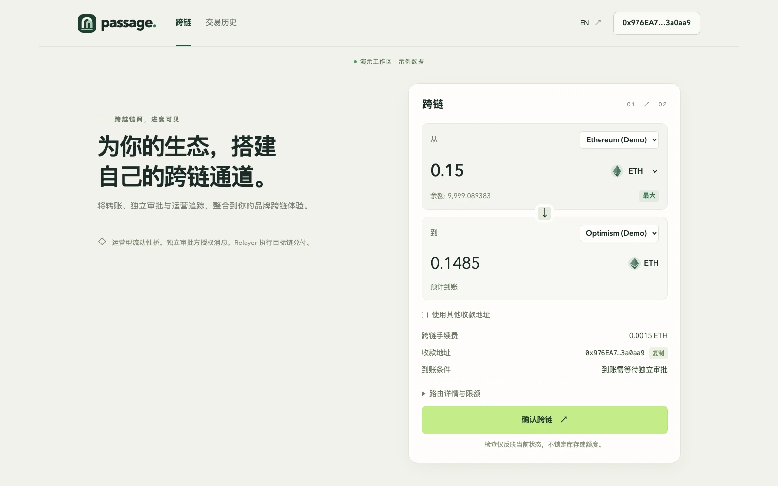Click the recipient address 0x976EA7…3a0aa9 in summary
Screen dimensions: 778x486
(615, 353)
